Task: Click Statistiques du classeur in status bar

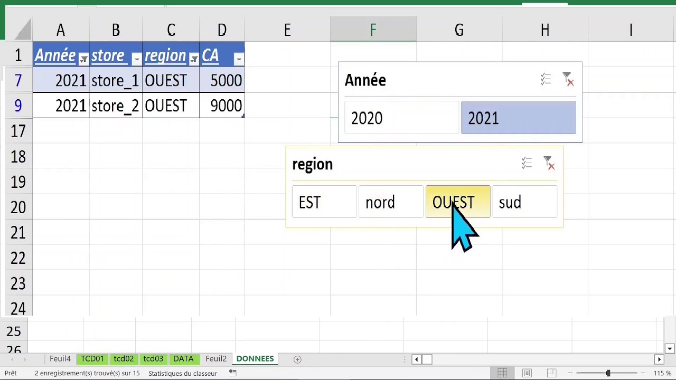Action: click(x=183, y=373)
